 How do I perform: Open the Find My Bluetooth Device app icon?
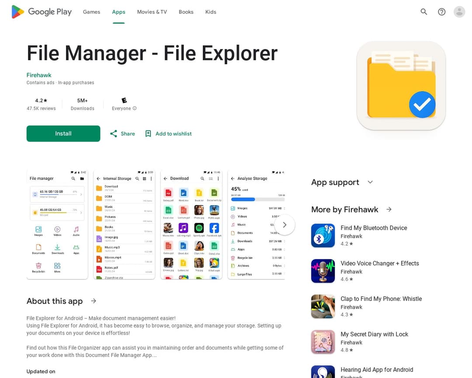(x=323, y=235)
